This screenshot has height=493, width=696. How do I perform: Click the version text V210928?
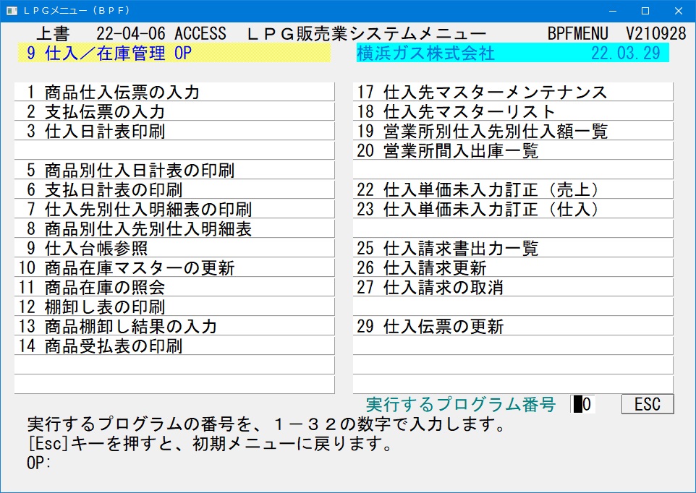pyautogui.click(x=656, y=33)
